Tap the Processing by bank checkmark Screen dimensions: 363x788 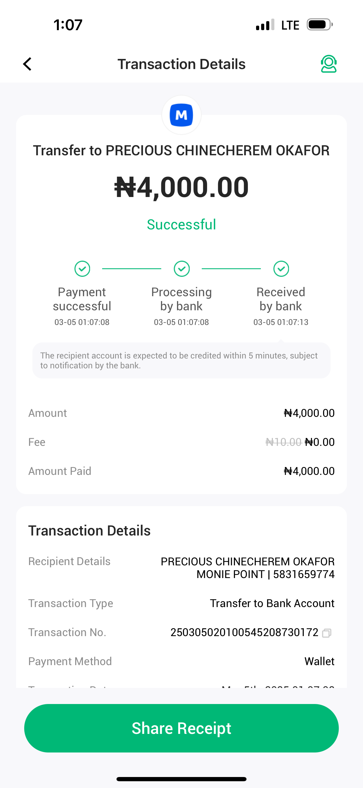point(181,269)
